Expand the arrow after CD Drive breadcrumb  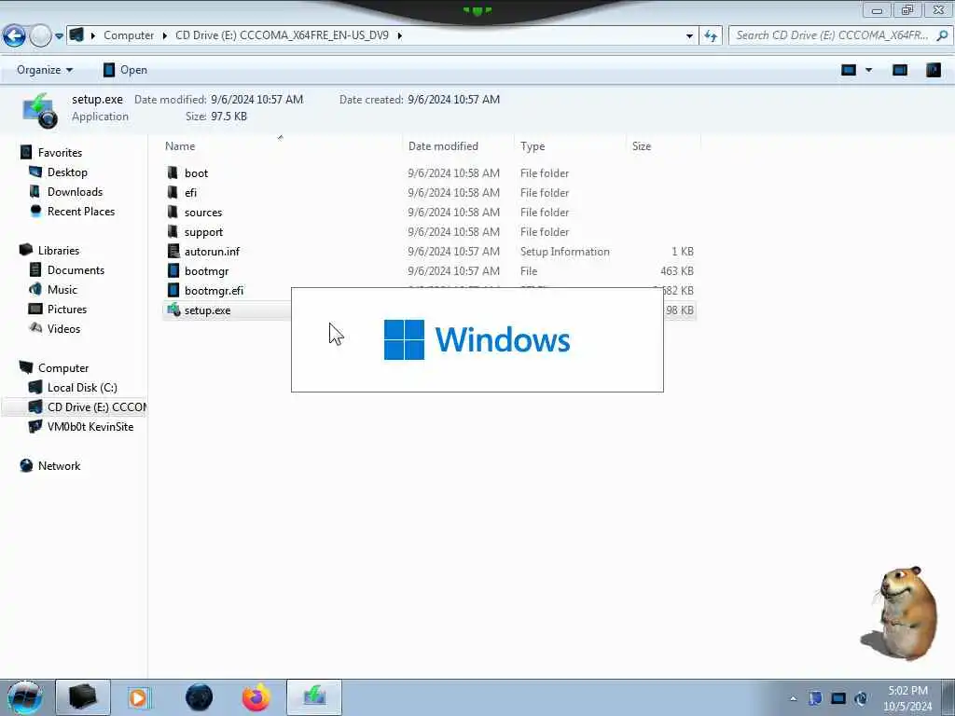[399, 35]
